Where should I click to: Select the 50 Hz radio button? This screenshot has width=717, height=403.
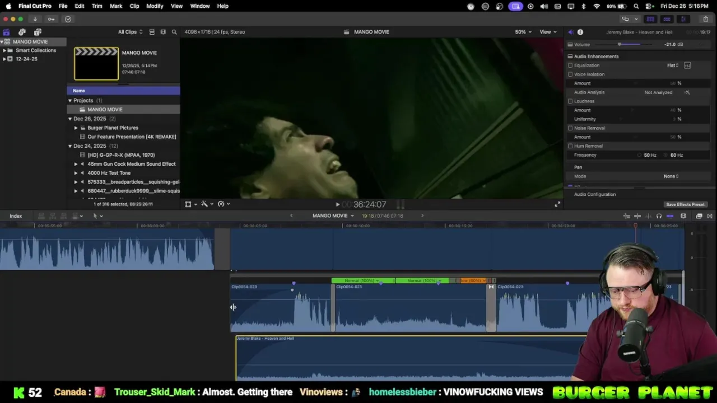(x=640, y=155)
